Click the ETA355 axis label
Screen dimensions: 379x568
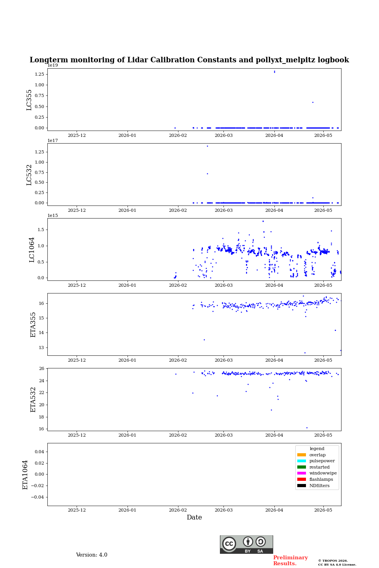(x=33, y=325)
